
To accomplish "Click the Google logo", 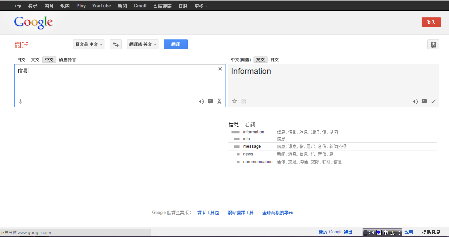I will [33, 22].
